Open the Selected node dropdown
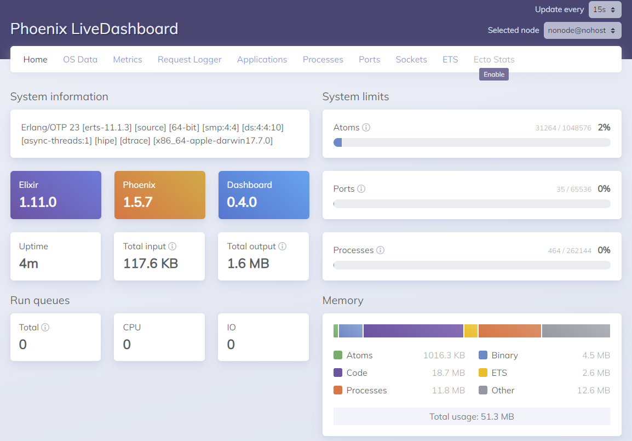This screenshot has height=441, width=632. tap(582, 30)
